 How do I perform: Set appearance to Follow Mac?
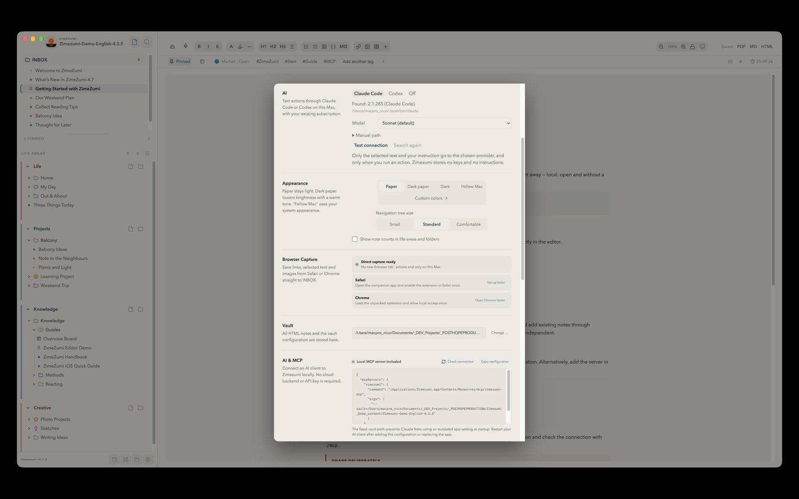tap(472, 187)
